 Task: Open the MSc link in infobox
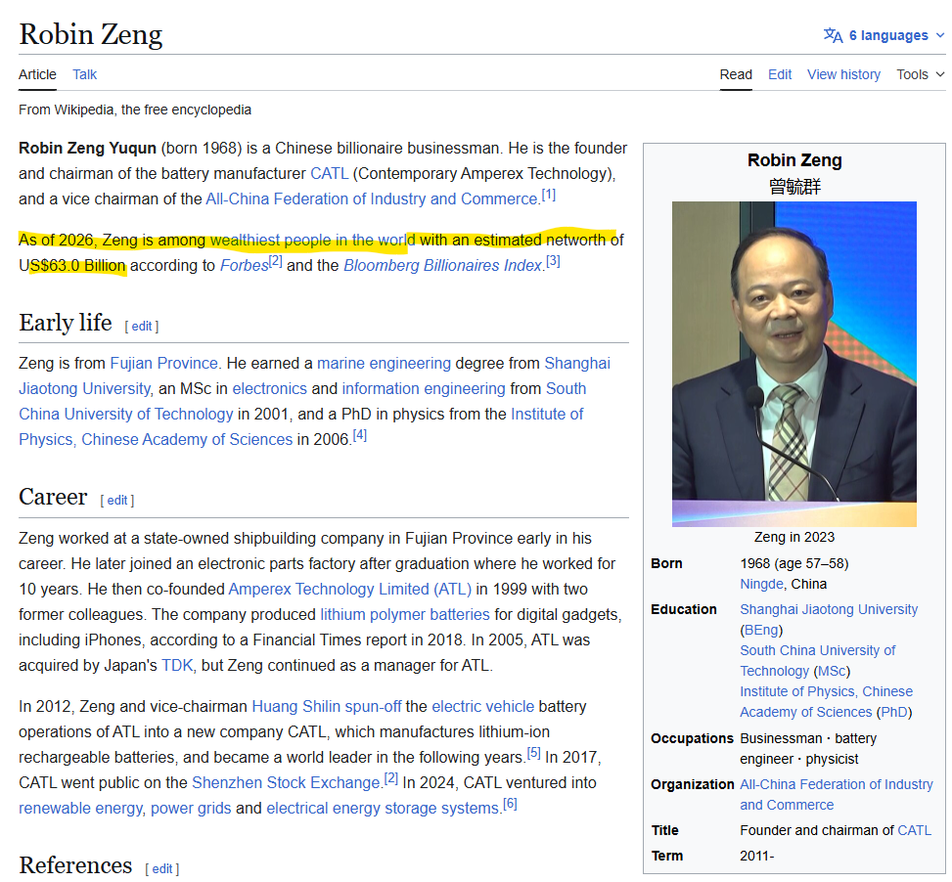click(832, 672)
